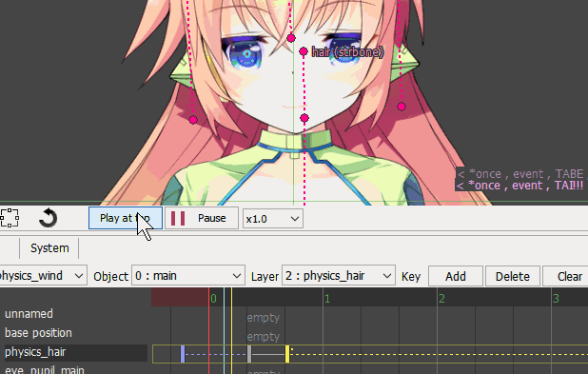
Task: Click the yellow keyframe on physics_hair track
Action: click(x=287, y=354)
